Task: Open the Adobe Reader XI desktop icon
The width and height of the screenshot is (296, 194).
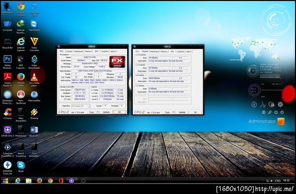Action: coord(7,79)
